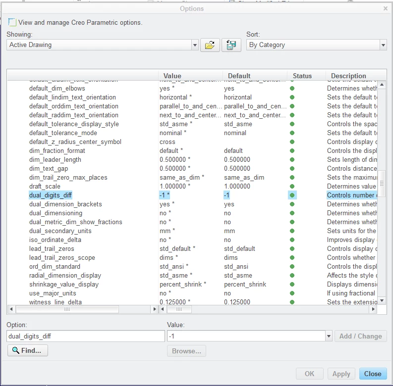Click the Apply button

pyautogui.click(x=341, y=374)
